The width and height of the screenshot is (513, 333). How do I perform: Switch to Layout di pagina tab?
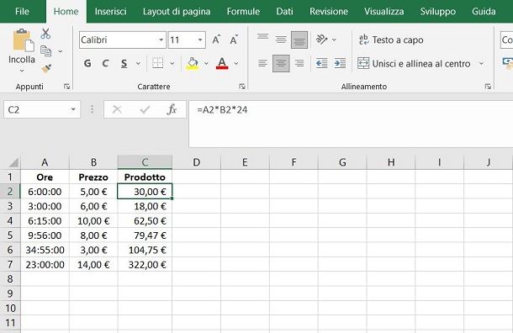tap(177, 12)
